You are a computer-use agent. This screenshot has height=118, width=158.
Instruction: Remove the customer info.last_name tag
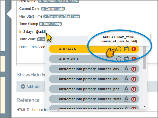(40, 1)
